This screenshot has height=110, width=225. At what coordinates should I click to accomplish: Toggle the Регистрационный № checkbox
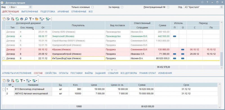(168, 7)
